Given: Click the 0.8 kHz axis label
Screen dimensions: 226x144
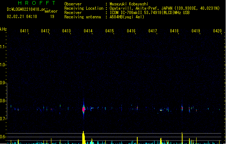Looking at the screenshot, I should 3,101.
